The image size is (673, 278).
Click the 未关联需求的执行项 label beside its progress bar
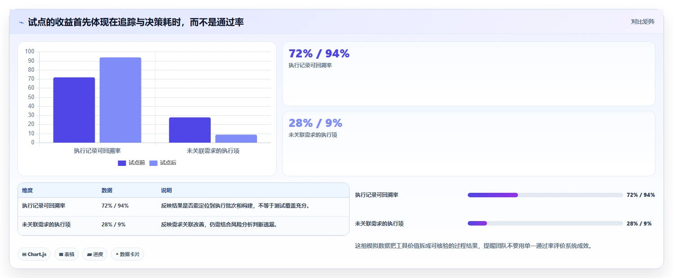coord(379,223)
